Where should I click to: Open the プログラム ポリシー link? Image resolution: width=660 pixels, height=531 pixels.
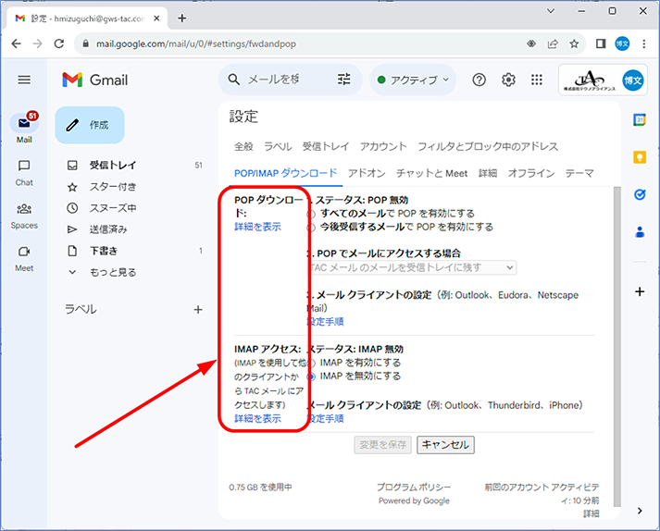click(x=414, y=488)
